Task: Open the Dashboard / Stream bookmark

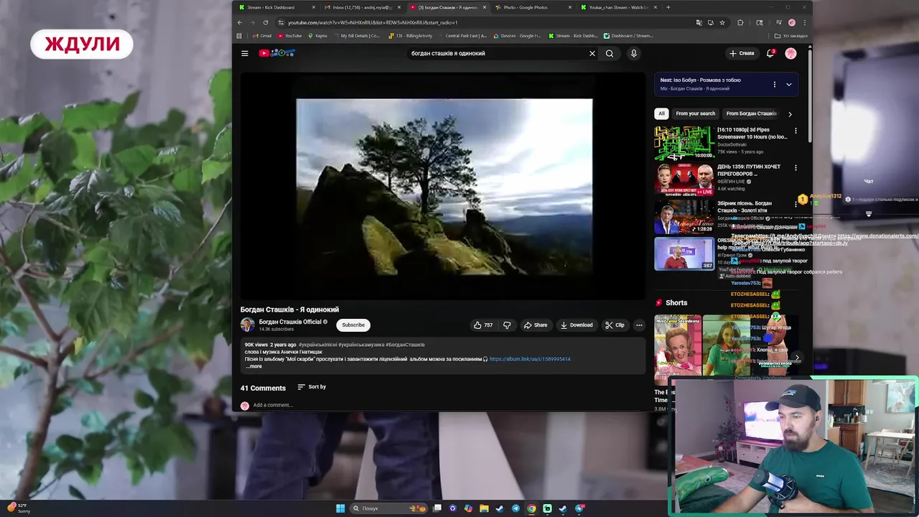Action: pyautogui.click(x=629, y=36)
